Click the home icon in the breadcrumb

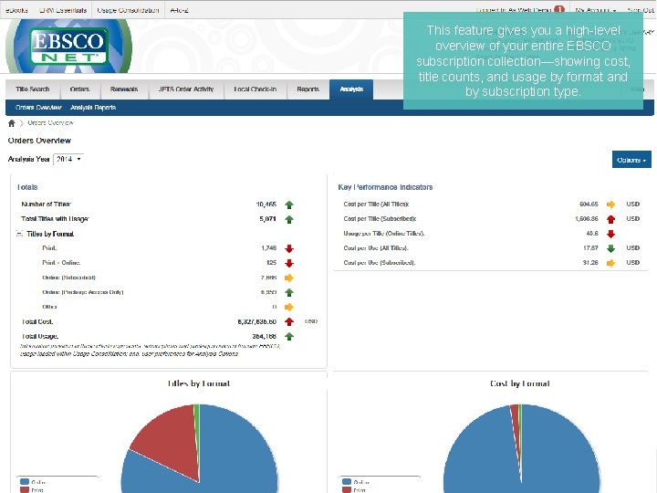[12, 123]
